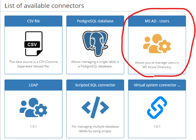Click text 'Allows managing a single table in a PostgreSQL database.'
Screen dimensions: 196x140
(95, 64)
